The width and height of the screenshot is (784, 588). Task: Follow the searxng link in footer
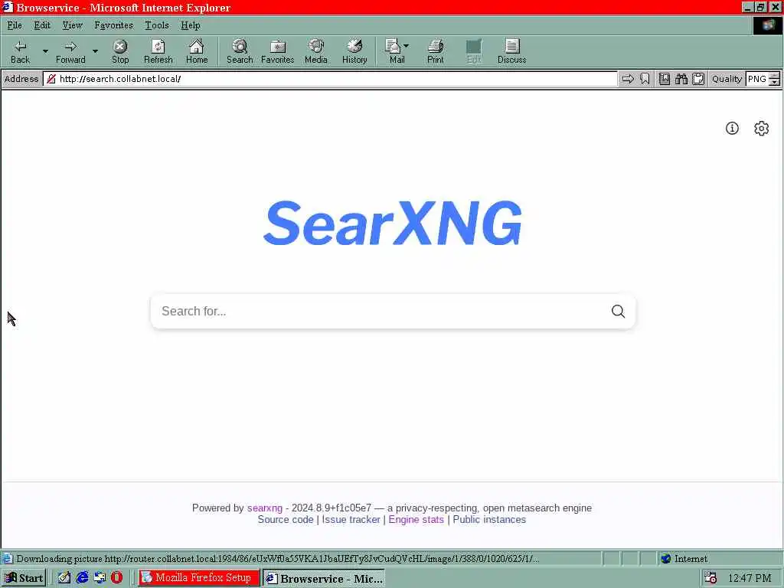(264, 508)
